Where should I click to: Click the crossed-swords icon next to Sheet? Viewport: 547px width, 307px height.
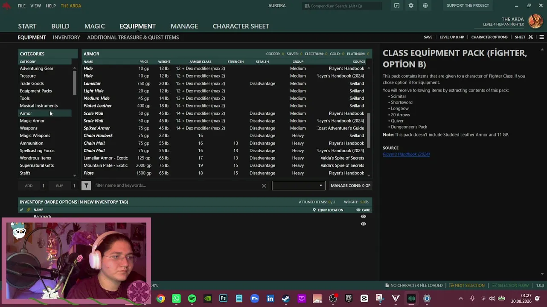[x=531, y=37]
